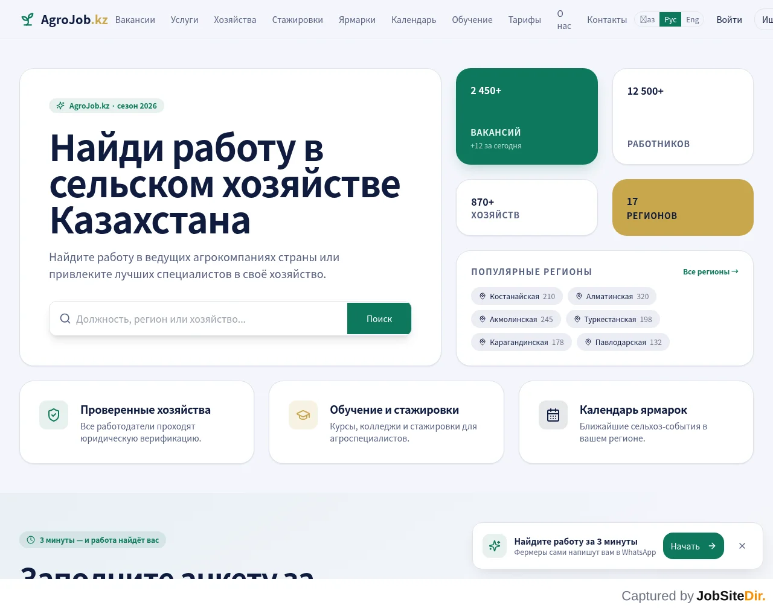The width and height of the screenshot is (773, 614).
Task: Switch language to Eng
Action: click(693, 19)
